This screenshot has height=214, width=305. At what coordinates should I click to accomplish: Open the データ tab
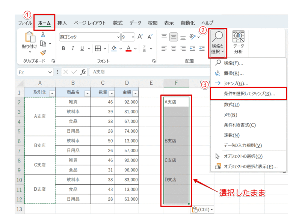click(x=135, y=23)
